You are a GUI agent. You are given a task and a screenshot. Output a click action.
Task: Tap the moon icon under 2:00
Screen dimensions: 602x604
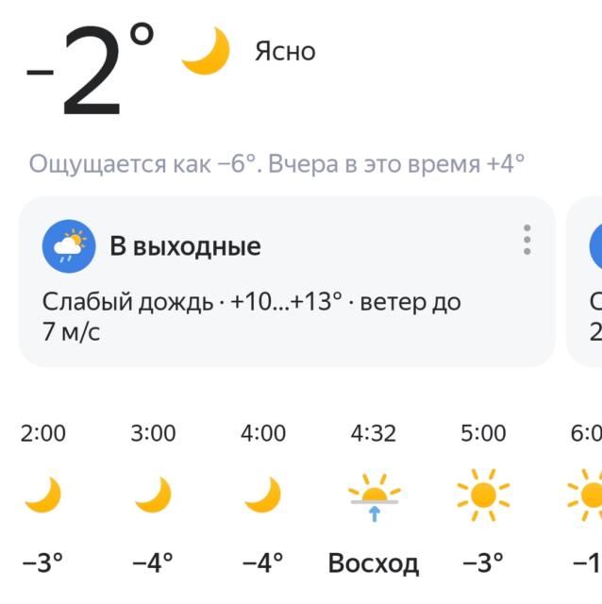(42, 495)
